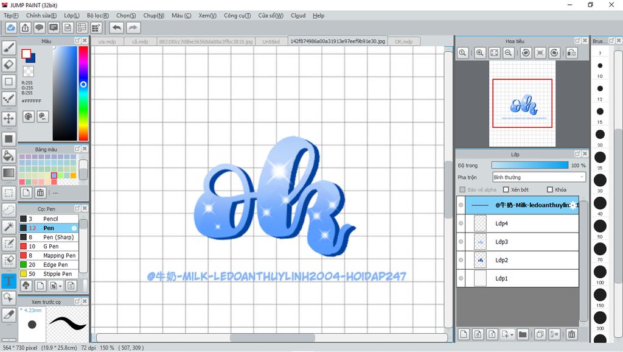The width and height of the screenshot is (623, 352).
Task: Click the navigator preview thumbnail
Action: pos(522,104)
